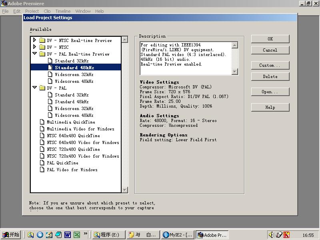Click the page icon beside Multimedia QuickTime
The image size is (320, 240).
(x=42, y=122)
